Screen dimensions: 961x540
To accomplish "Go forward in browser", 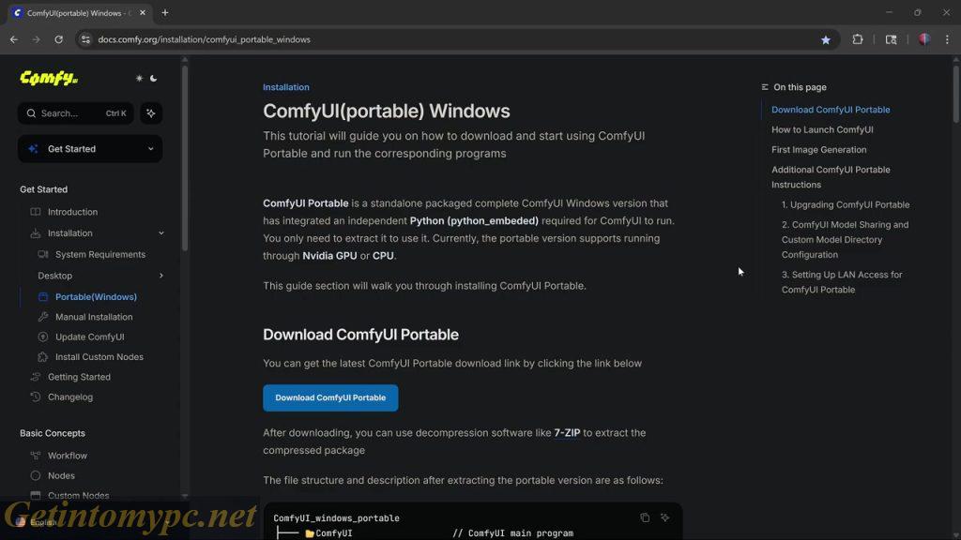I will [x=37, y=39].
